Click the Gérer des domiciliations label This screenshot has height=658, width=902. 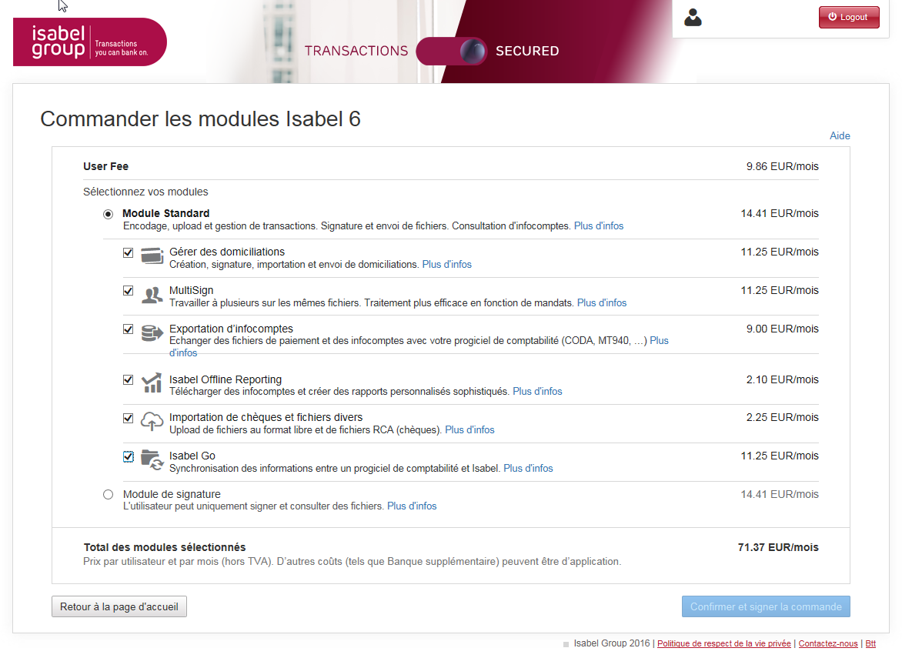point(226,252)
